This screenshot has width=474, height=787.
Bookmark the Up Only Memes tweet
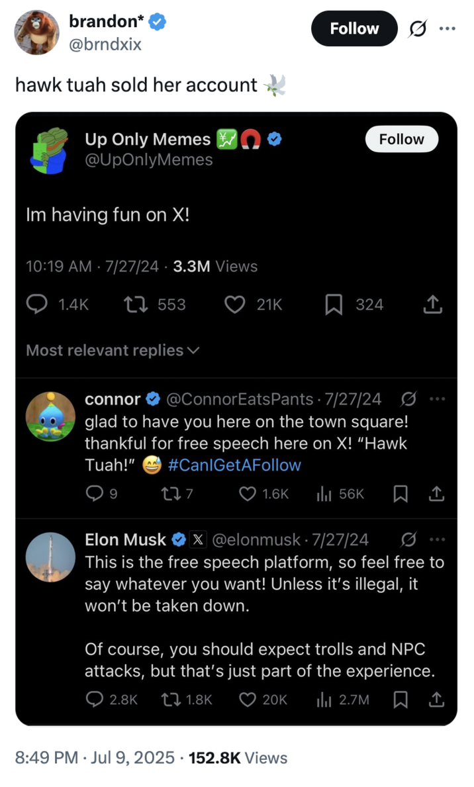pos(334,304)
